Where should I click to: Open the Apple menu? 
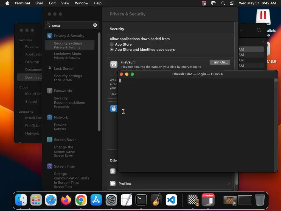tap(7, 3)
